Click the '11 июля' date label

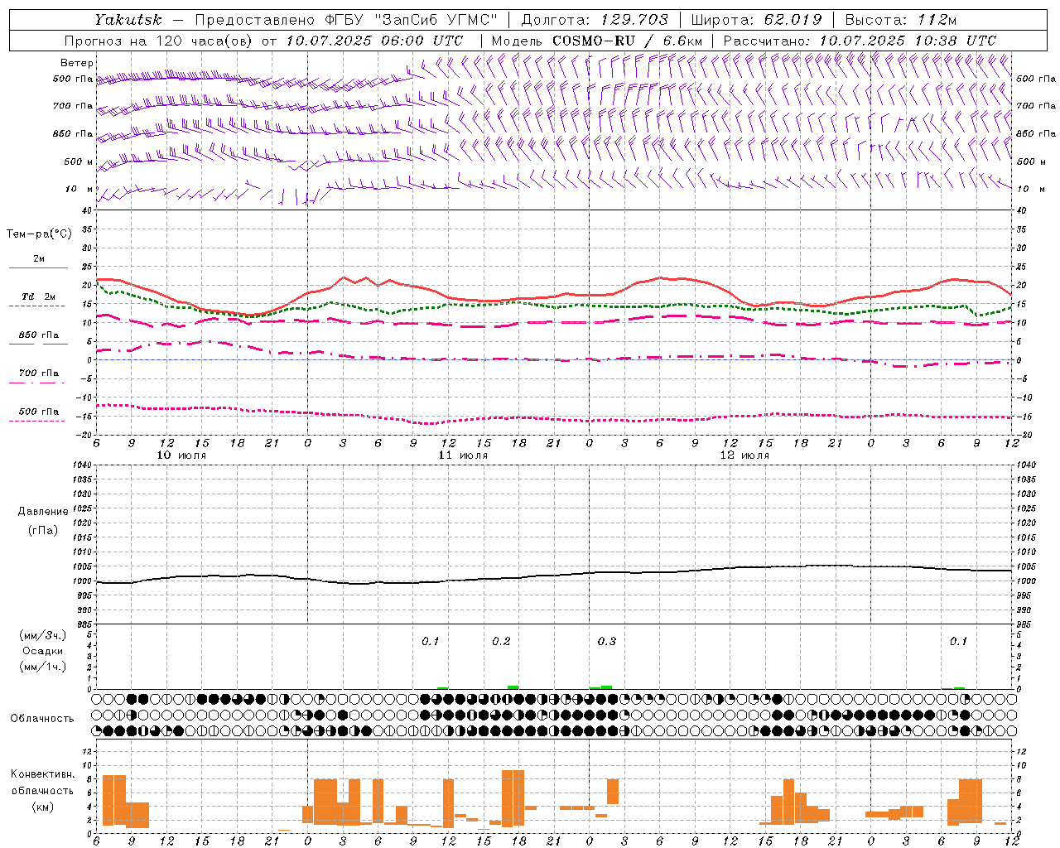point(464,455)
